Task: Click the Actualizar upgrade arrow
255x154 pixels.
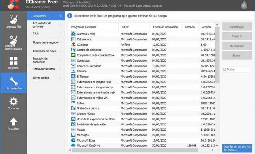Action: coord(13,122)
